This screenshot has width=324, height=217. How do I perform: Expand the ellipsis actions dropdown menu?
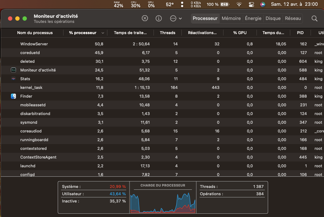[176, 19]
